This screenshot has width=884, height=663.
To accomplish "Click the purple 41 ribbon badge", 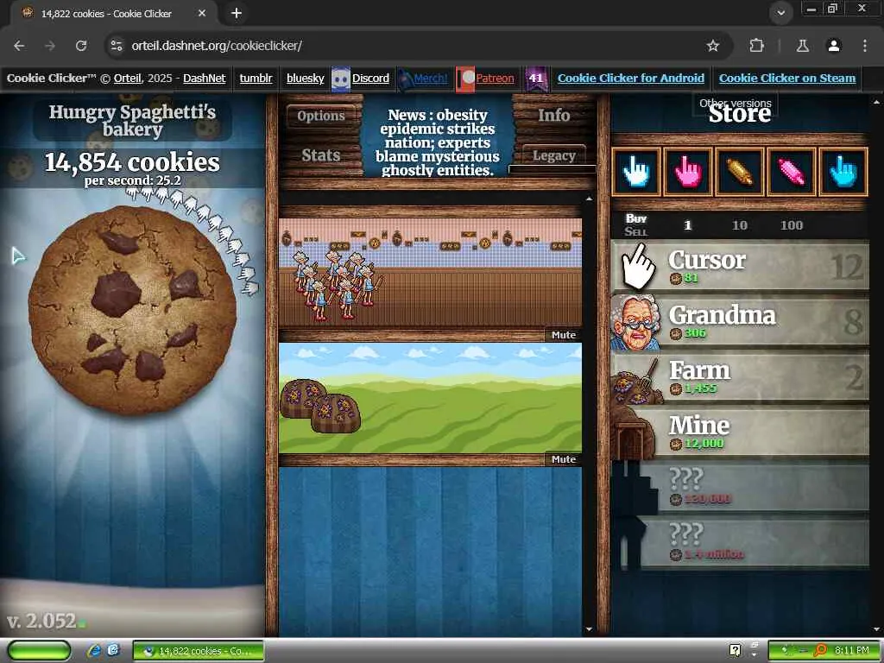I will click(535, 79).
